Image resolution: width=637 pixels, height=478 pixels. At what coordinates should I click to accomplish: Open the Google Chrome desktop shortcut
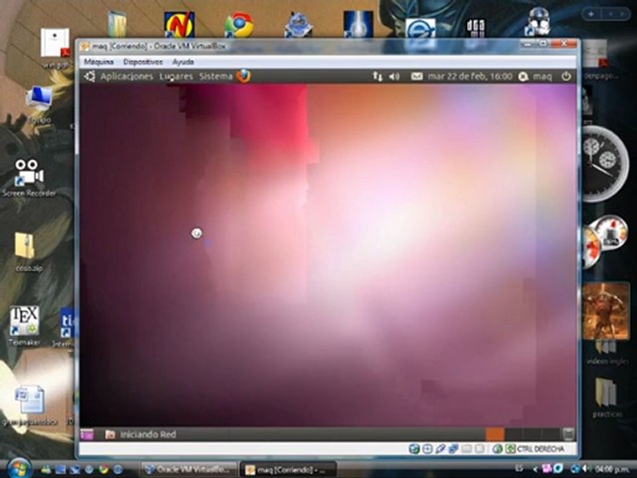point(239,25)
